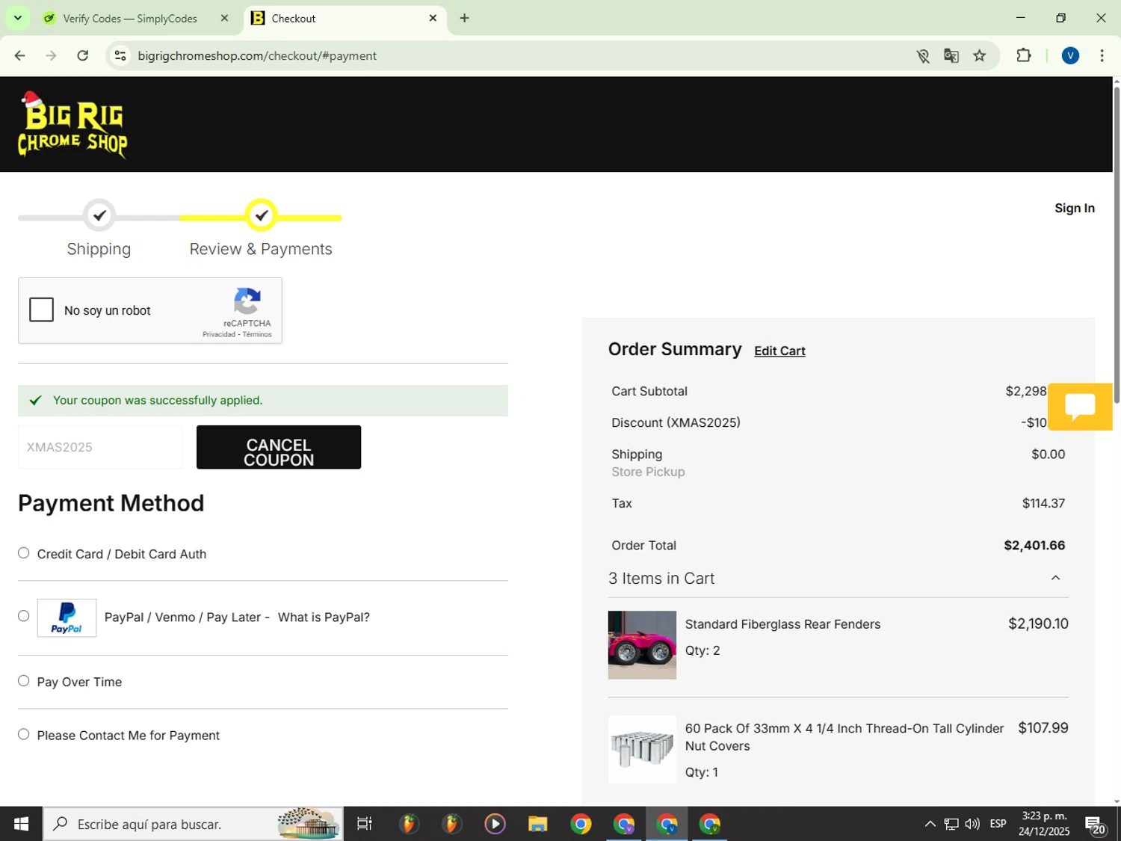Click the Order Total $2,401.66 value
This screenshot has height=841, width=1121.
tap(1034, 545)
